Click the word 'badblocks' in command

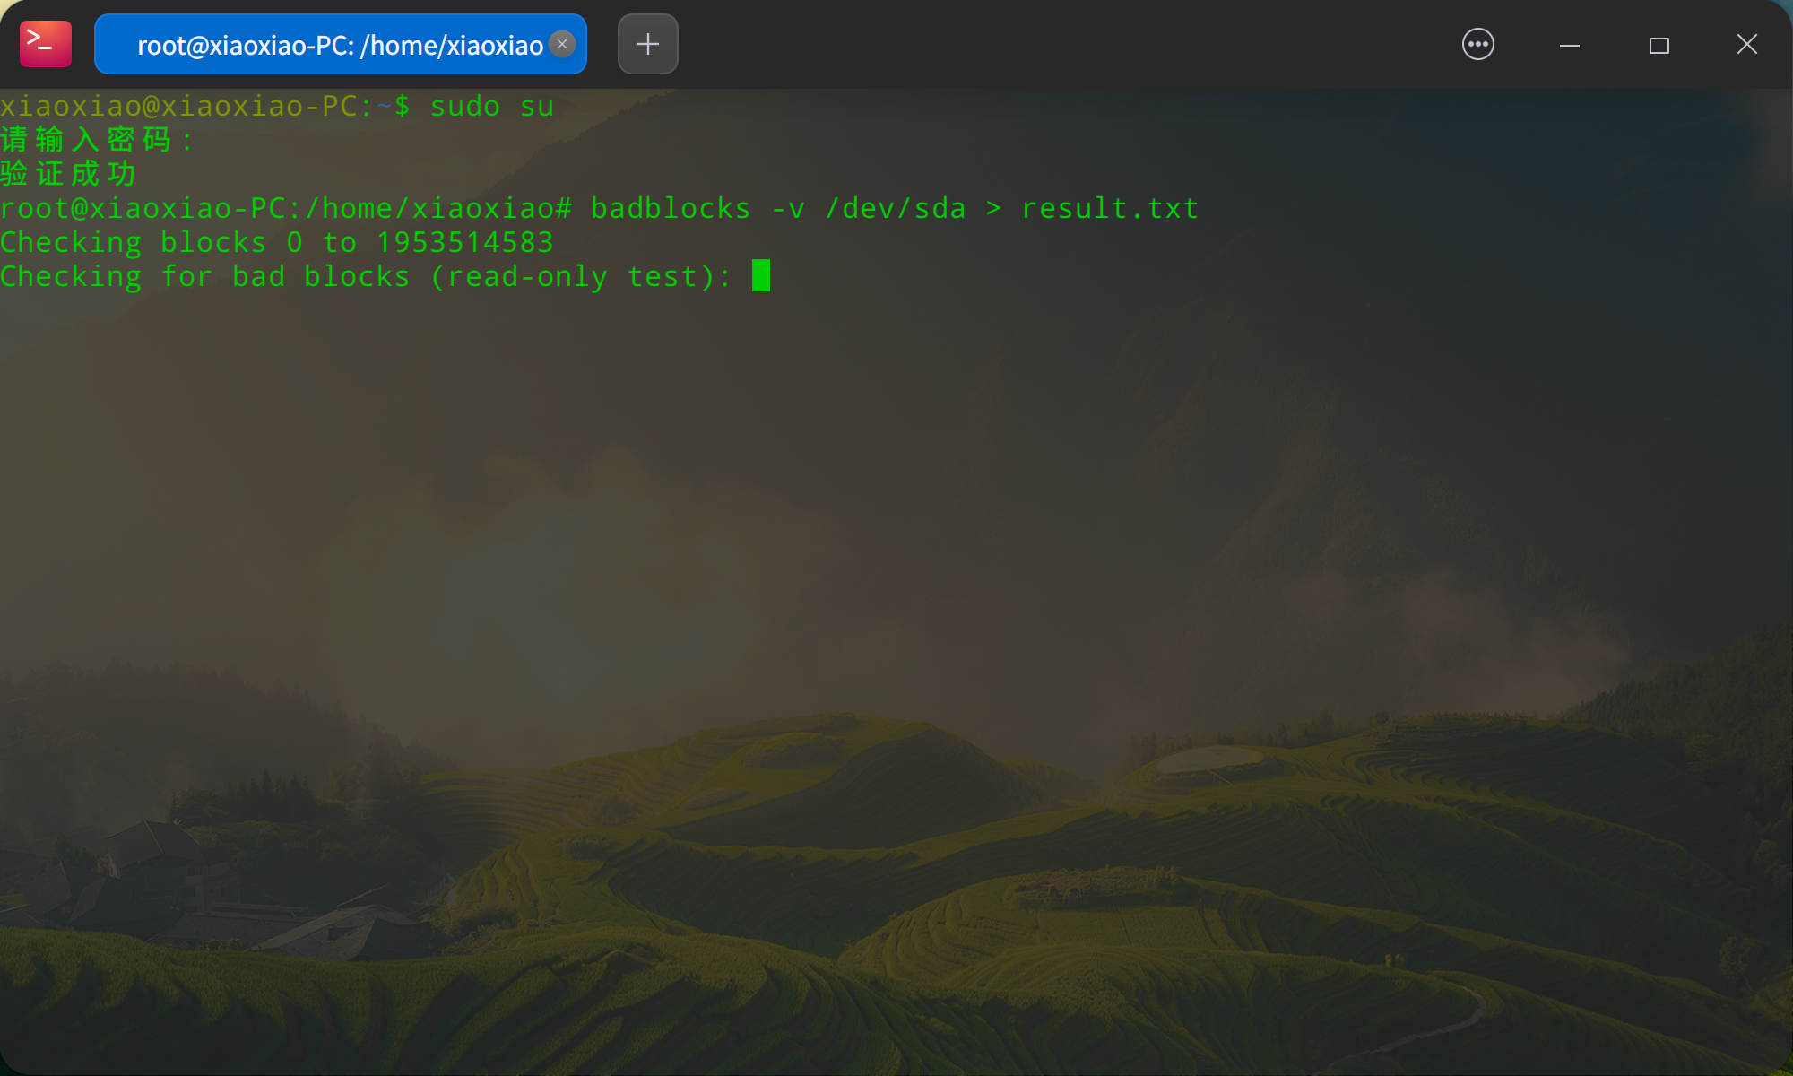[x=670, y=209]
